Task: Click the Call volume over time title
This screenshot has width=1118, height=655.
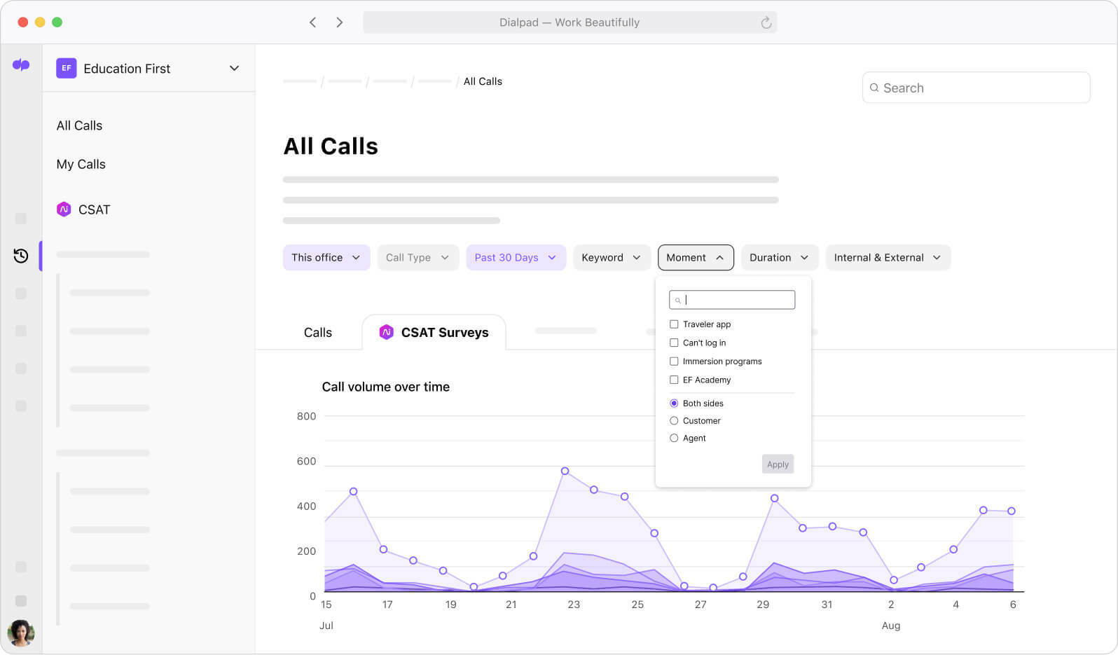Action: tap(386, 387)
